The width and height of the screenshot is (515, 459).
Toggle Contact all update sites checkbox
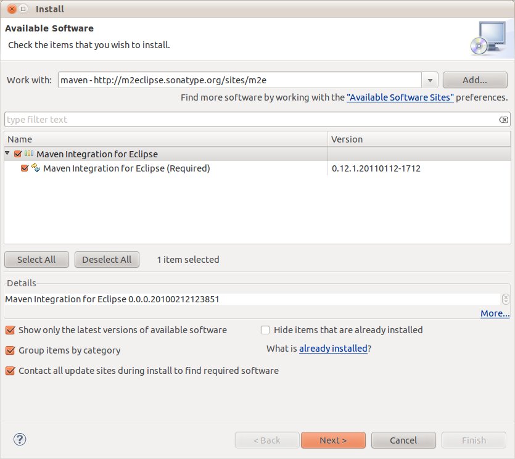pyautogui.click(x=10, y=371)
